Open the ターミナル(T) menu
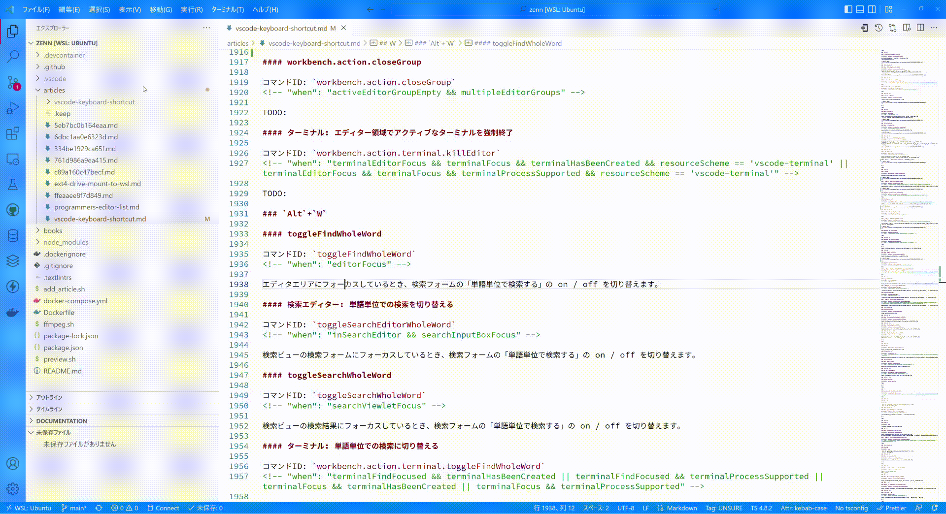Screen dimensions: 946x514 click(227, 9)
